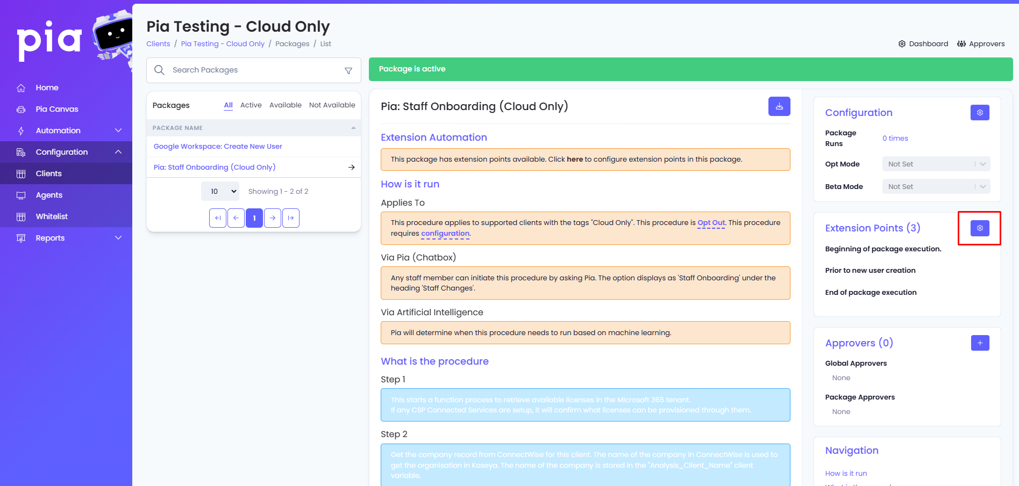Open Google Workspace: Create New User package

point(218,147)
